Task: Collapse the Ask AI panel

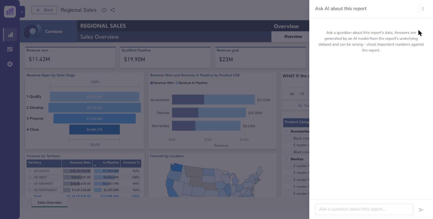Action: 423,9
